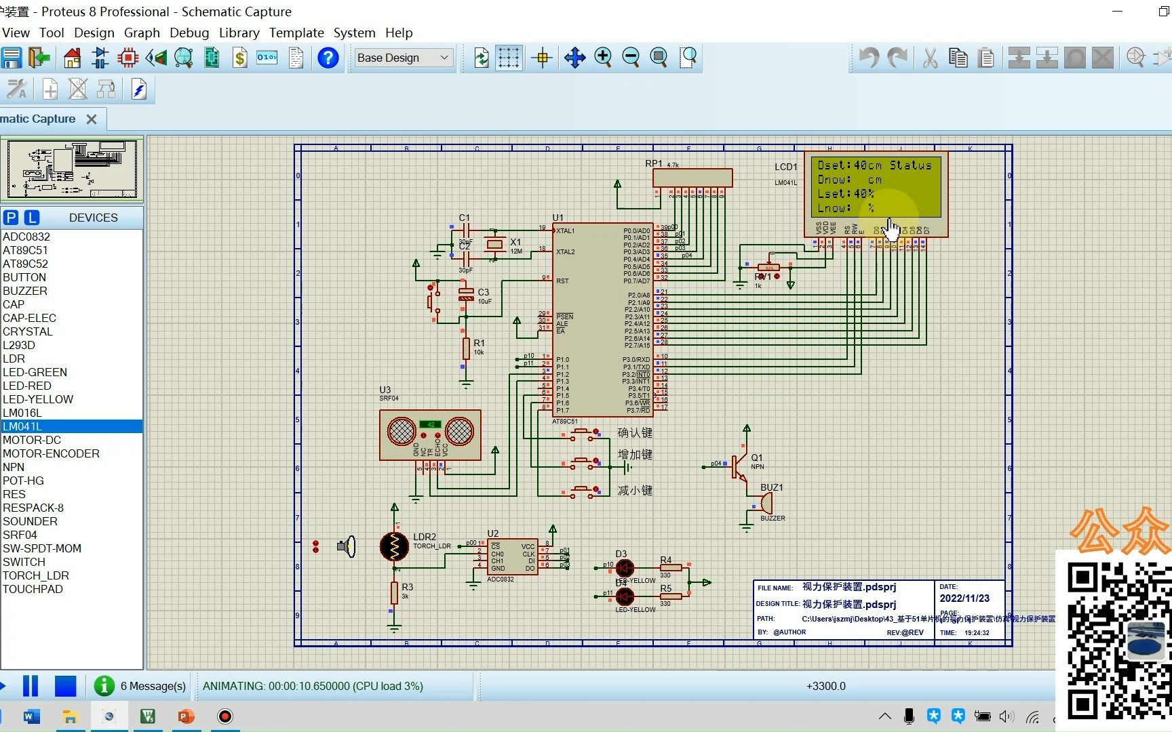The height and width of the screenshot is (732, 1172).
Task: Open the Source Code 0101 icon
Action: pos(267,58)
